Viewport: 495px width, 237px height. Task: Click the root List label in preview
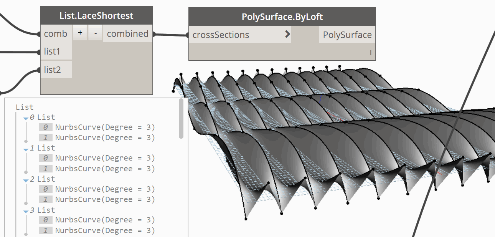[x=25, y=107]
